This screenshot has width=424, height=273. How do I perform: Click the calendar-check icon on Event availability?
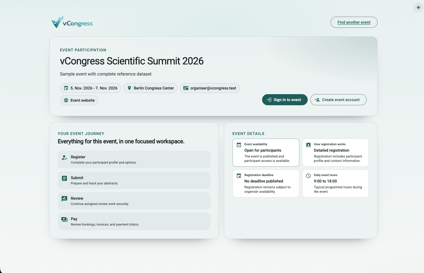point(239,145)
